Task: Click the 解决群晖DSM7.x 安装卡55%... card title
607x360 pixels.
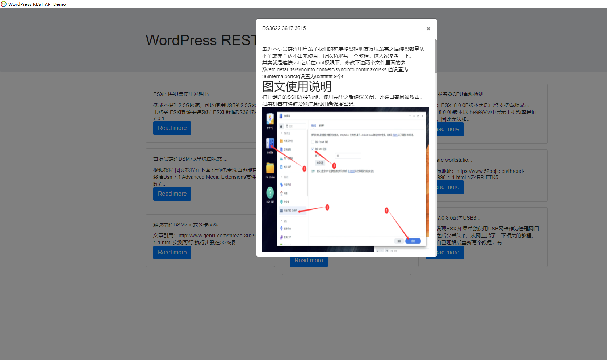Action: coord(188,225)
